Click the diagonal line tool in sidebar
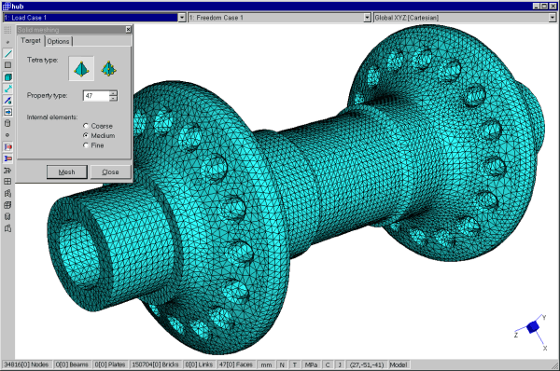The height and width of the screenshot is (371, 560). 7,54
